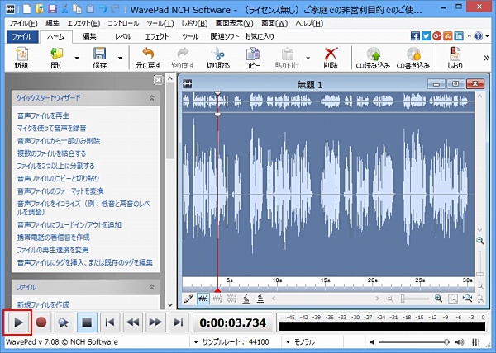Viewport: 496px width, 353px height.
Task: Click the quiet speaker icon left of volume slider
Action: coord(372,342)
